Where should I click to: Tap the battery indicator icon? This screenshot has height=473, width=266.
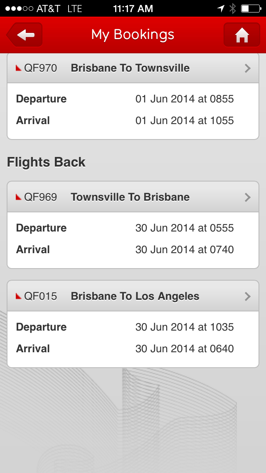pos(251,8)
